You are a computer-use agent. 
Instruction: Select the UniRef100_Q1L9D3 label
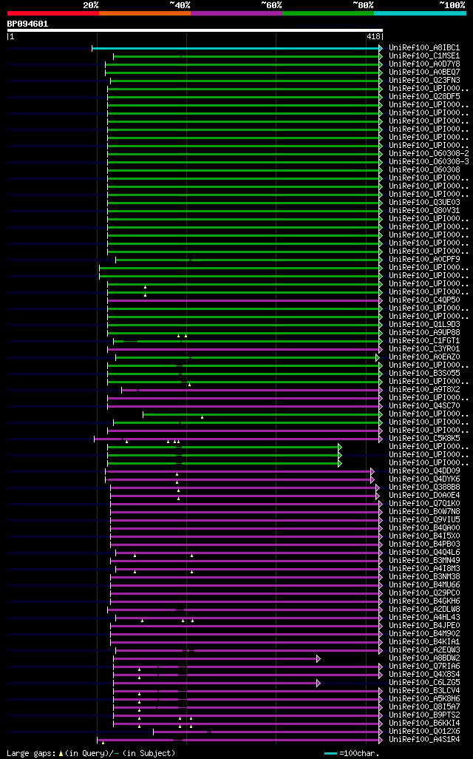coord(424,324)
